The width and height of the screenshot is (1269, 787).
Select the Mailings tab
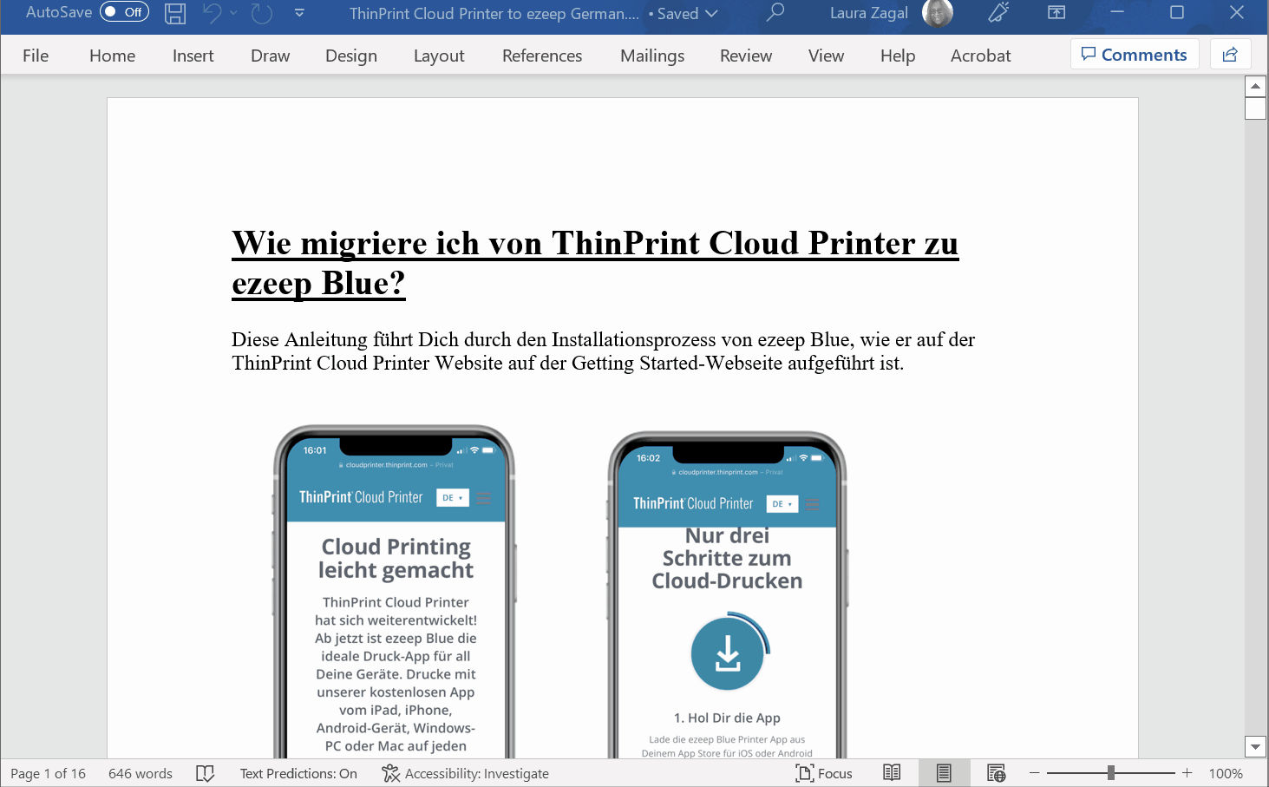652,56
